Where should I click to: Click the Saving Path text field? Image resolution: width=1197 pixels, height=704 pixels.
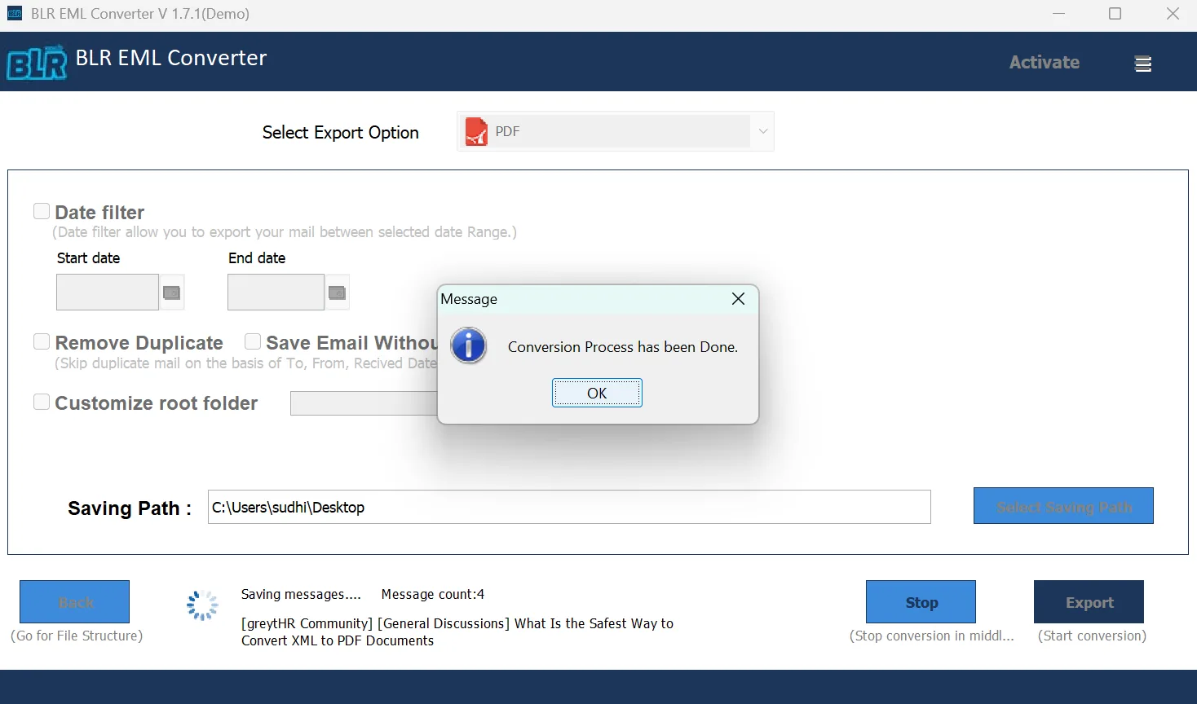(x=568, y=507)
